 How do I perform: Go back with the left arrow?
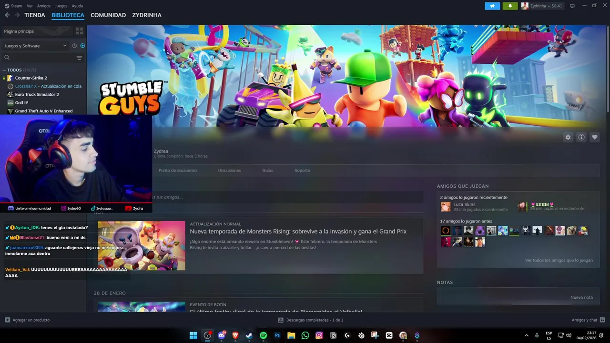pyautogui.click(x=7, y=15)
